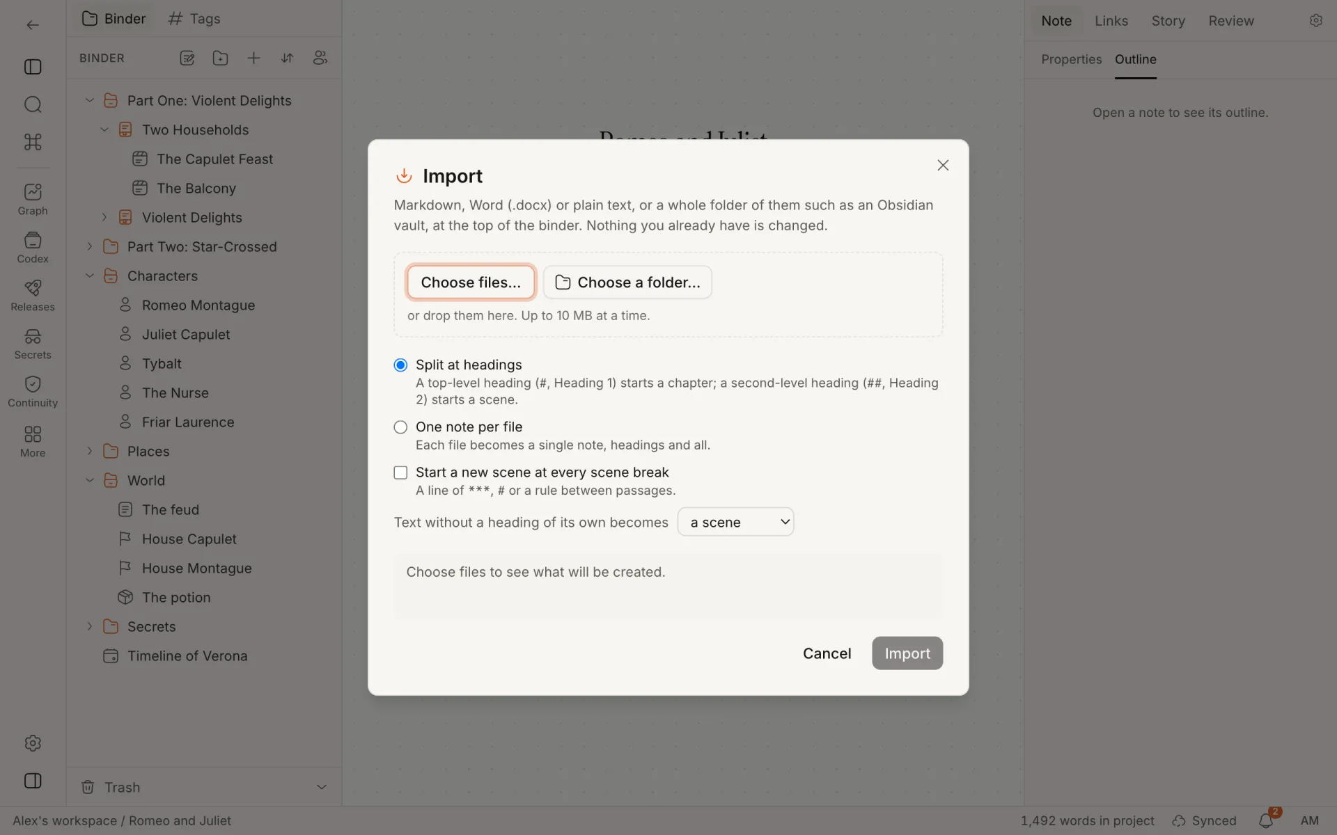
Task: Click the sort arrows icon in Binder toolbar
Action: coord(287,58)
